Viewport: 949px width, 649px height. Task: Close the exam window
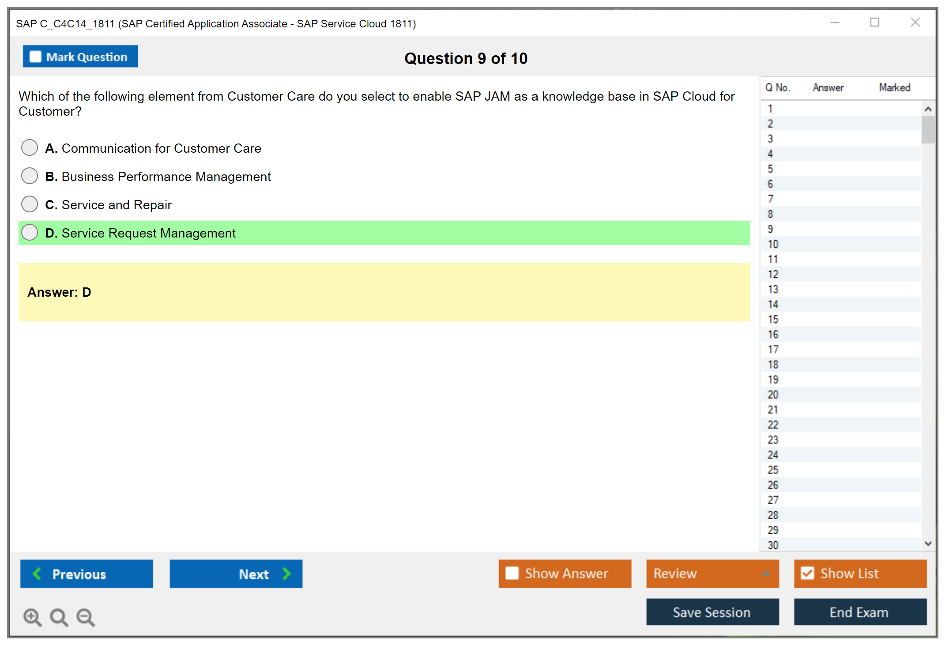click(915, 23)
